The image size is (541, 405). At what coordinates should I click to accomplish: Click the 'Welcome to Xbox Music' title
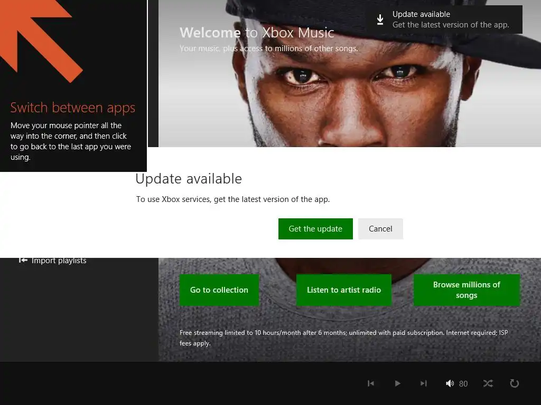click(257, 33)
